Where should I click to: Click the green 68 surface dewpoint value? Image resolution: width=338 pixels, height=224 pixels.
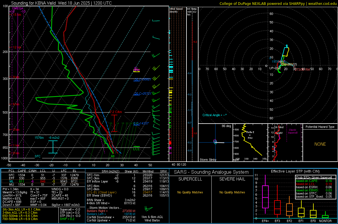point(113,156)
